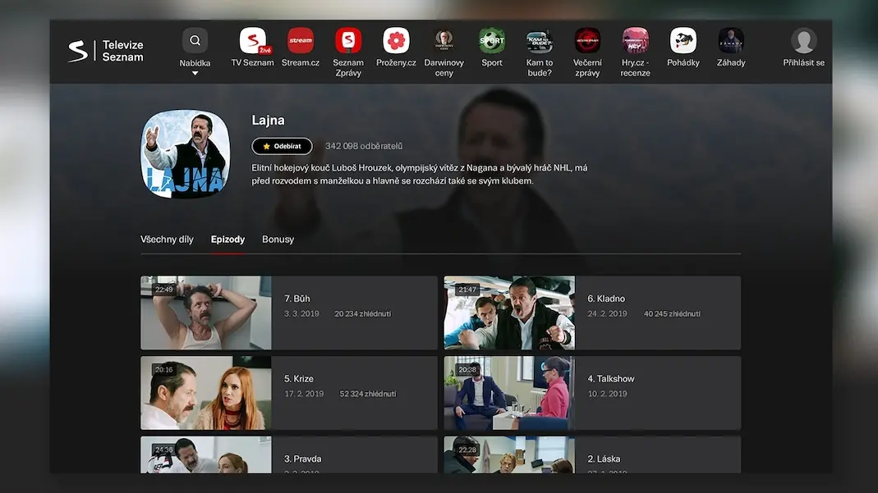
Task: Play thumbnail of episode 6. Kladno
Action: tap(509, 313)
